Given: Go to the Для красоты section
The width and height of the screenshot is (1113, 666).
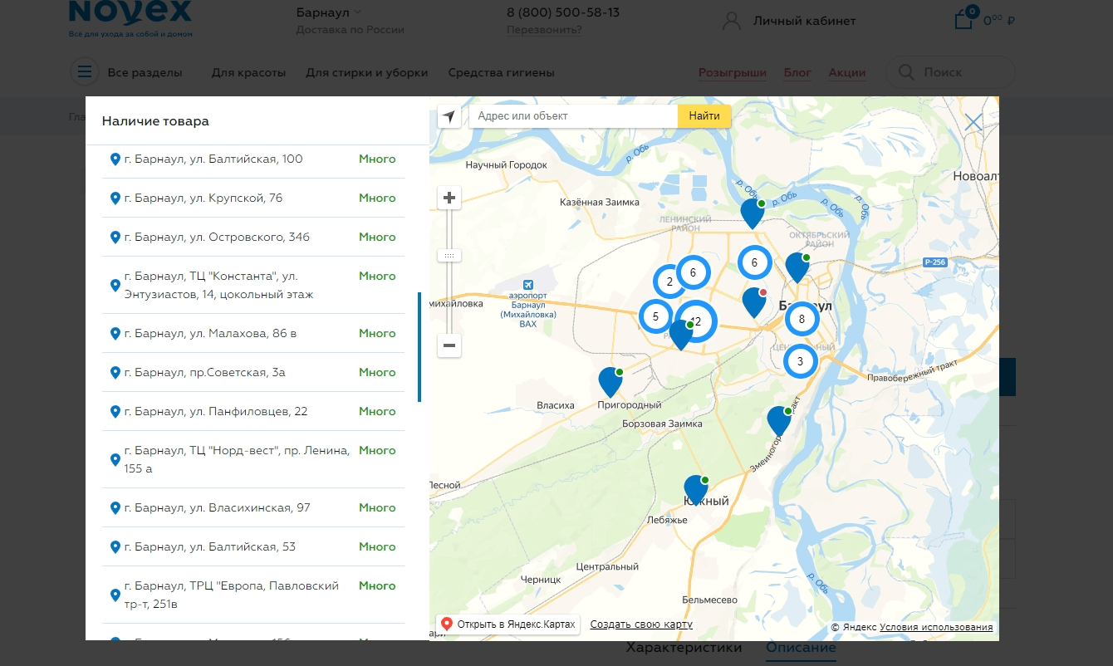Looking at the screenshot, I should (248, 72).
